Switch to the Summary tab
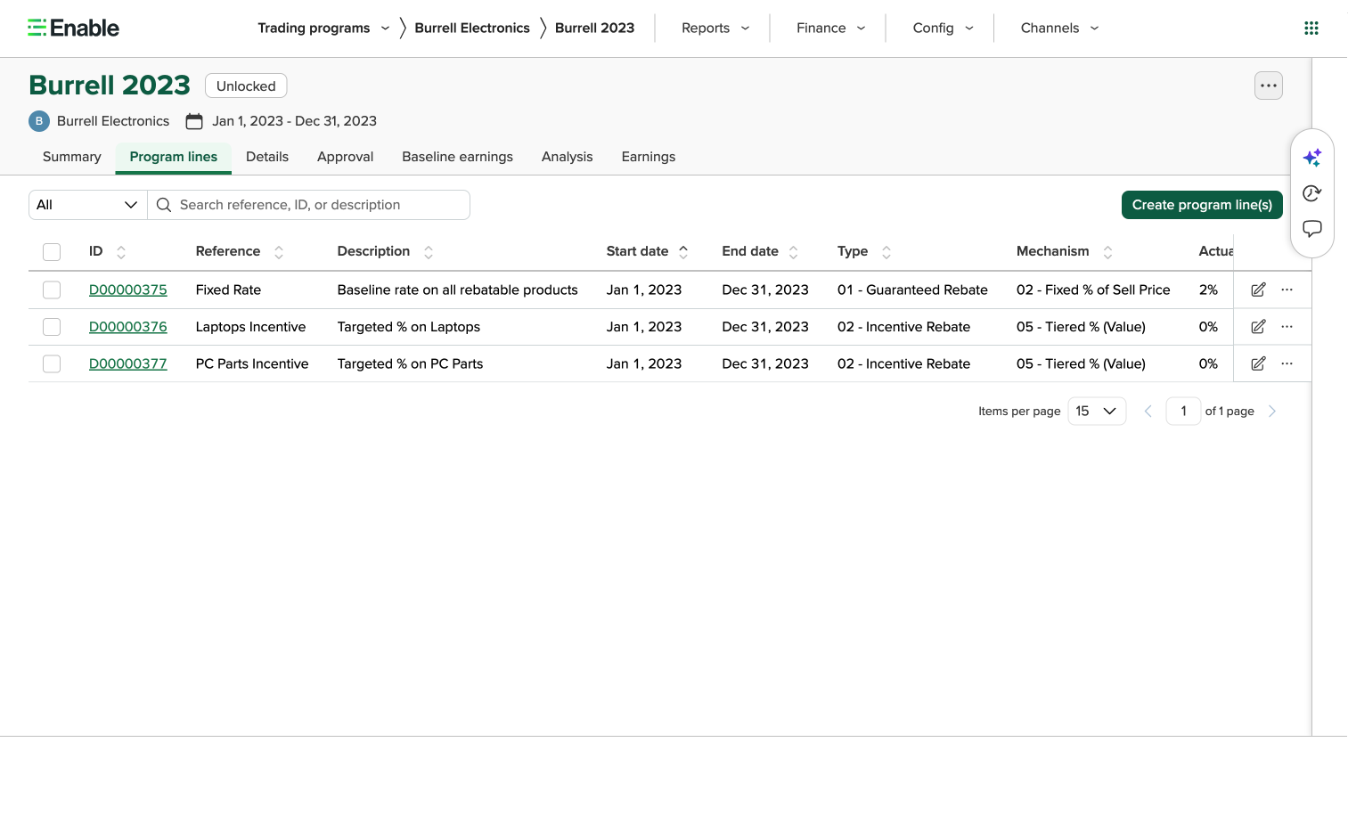Image resolution: width=1348 pixels, height=824 pixels. pos(72,157)
